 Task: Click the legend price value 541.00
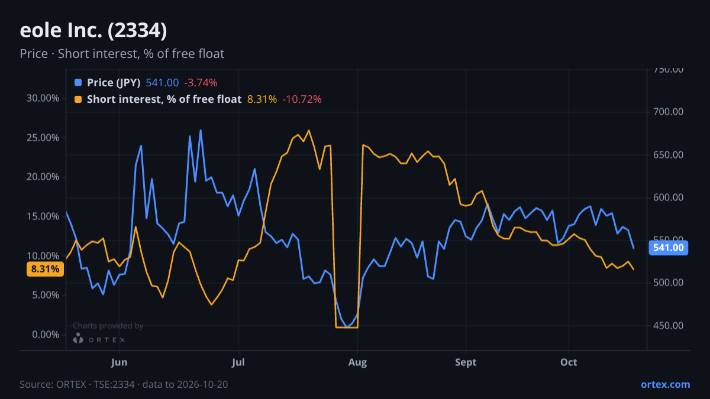click(162, 83)
